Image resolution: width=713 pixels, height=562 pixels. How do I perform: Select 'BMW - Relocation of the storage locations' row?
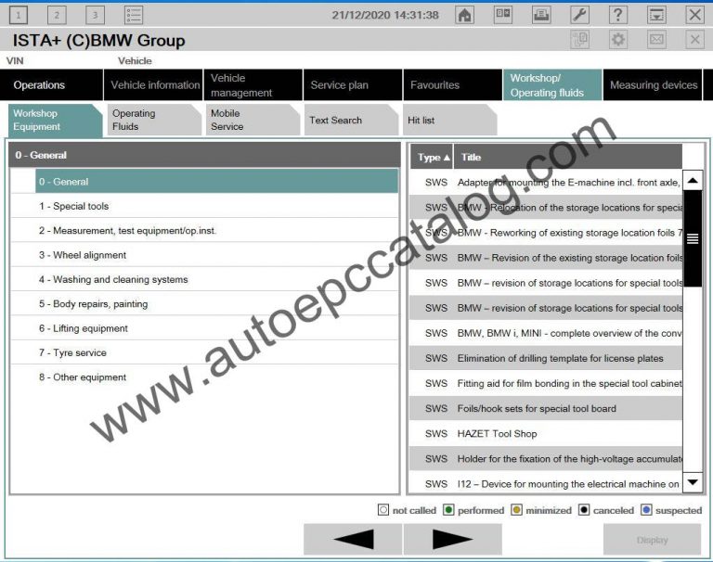546,207
